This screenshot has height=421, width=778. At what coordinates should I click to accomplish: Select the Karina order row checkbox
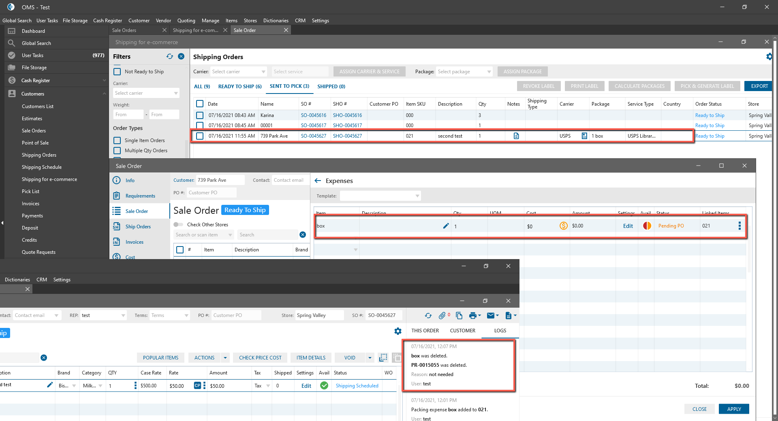[x=200, y=115]
